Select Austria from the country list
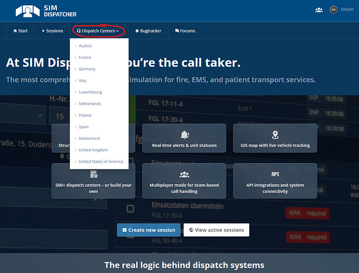 click(85, 46)
